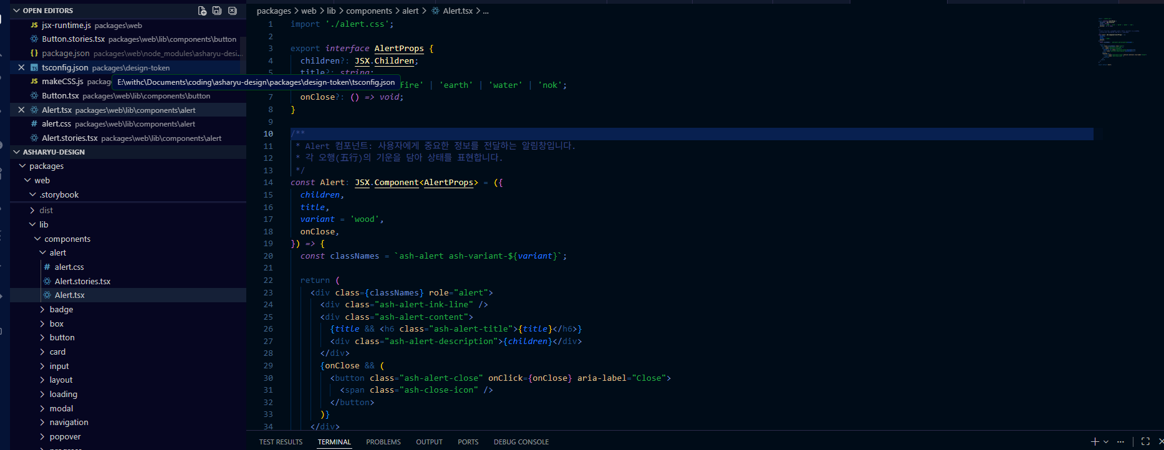Close Alert.tsx with its X in Open Editors
1164x450 pixels.
pyautogui.click(x=21, y=110)
